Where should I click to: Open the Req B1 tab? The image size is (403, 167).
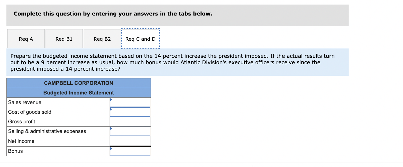coord(64,39)
